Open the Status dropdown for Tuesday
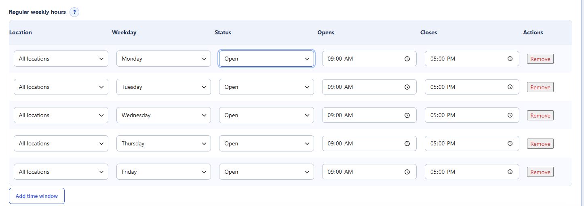Viewport: 584px width, 206px height. click(266, 87)
